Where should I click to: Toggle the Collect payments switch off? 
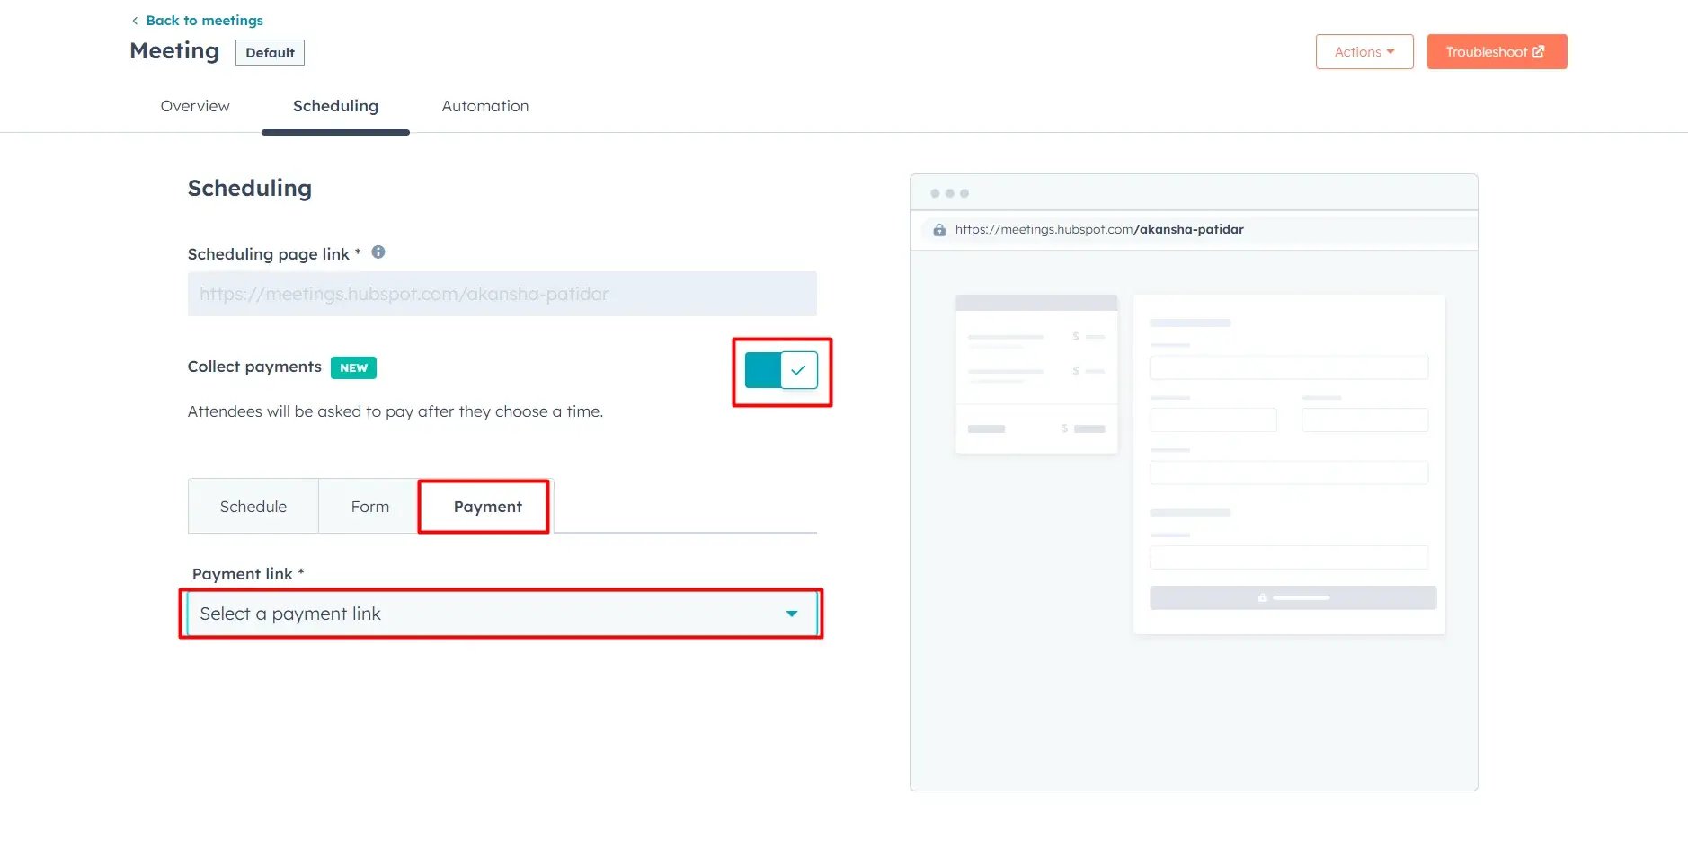781,370
